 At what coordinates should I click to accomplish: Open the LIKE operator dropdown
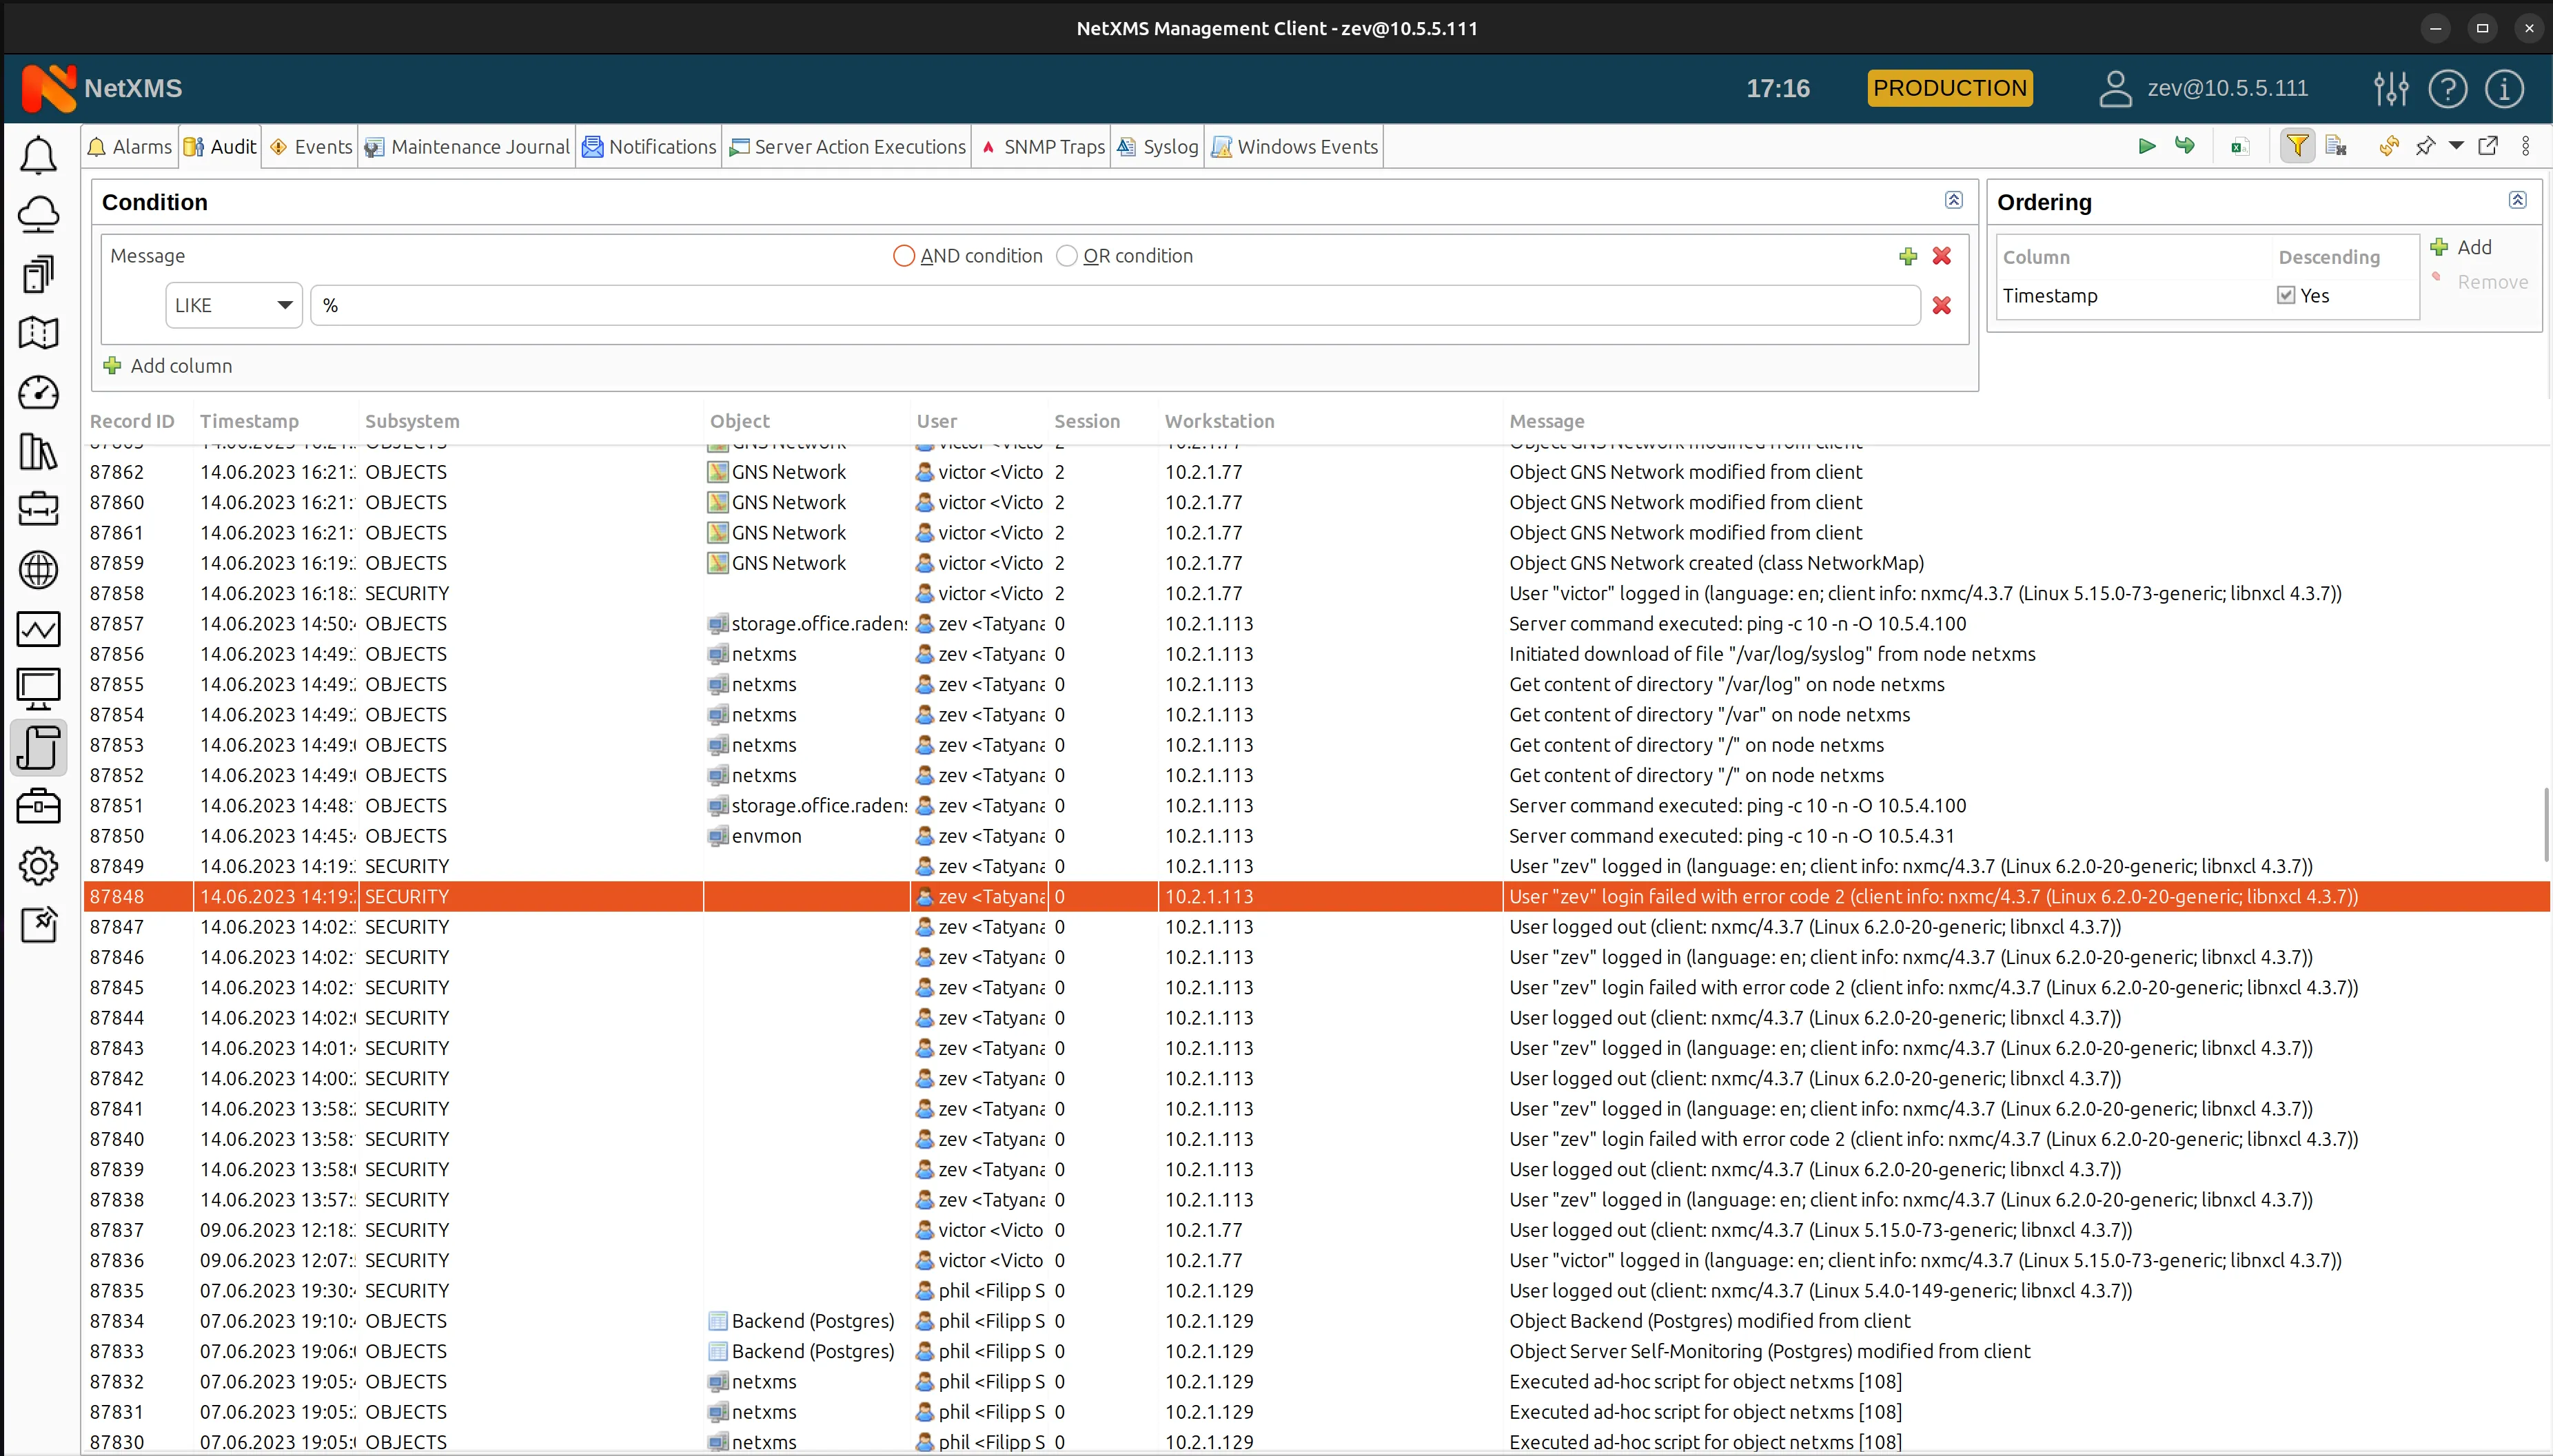(234, 305)
